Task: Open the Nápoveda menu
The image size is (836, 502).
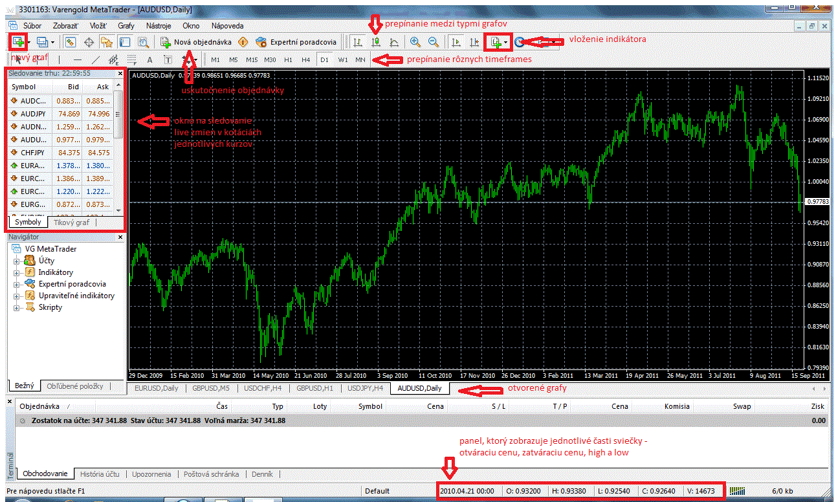Action: (228, 26)
